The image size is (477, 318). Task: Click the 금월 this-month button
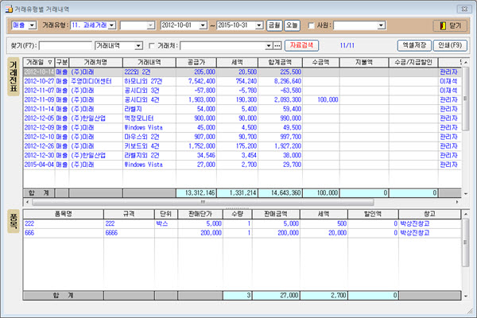[273, 25]
